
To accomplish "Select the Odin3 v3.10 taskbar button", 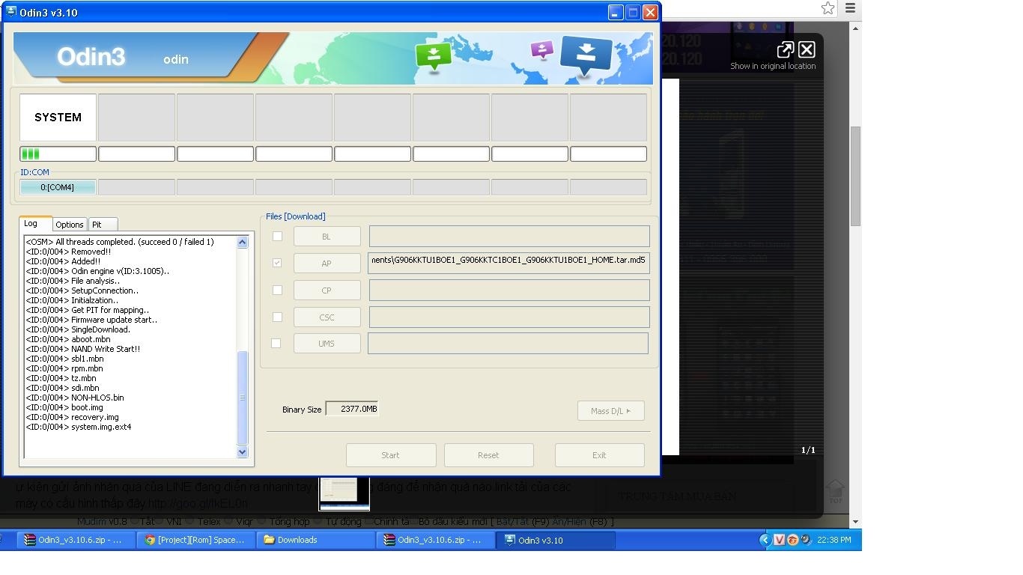I will click(x=555, y=540).
